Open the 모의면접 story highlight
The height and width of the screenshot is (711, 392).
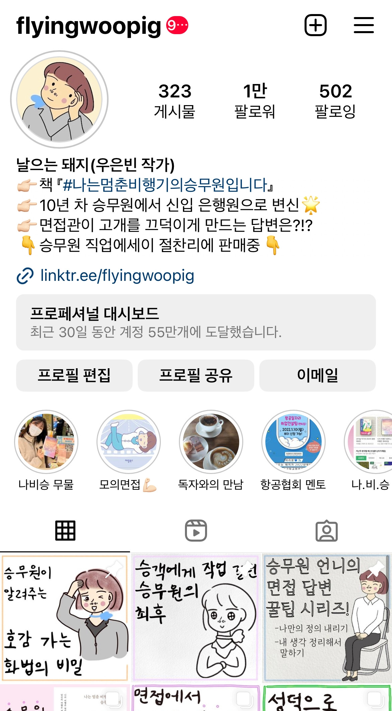coord(129,442)
